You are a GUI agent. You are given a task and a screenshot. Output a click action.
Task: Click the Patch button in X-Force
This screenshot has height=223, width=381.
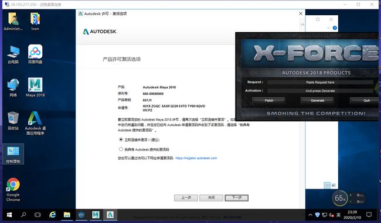tap(268, 101)
